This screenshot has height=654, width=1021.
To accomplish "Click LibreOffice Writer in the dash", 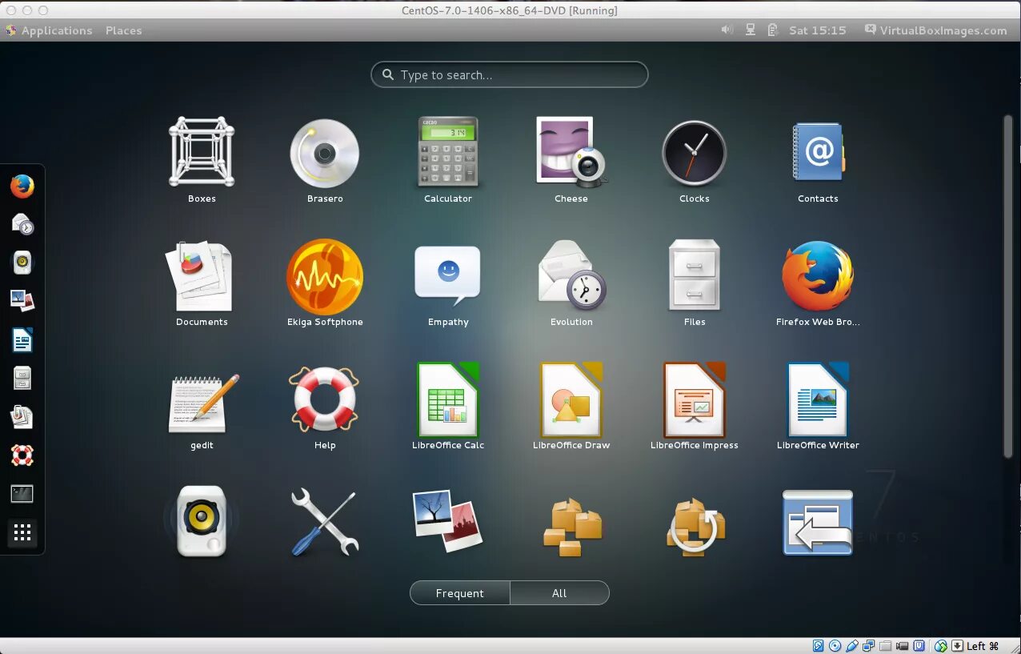I will [x=22, y=339].
